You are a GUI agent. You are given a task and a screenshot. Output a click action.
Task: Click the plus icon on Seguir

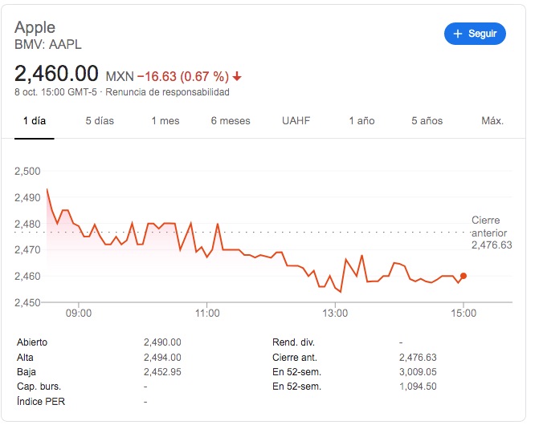point(459,34)
